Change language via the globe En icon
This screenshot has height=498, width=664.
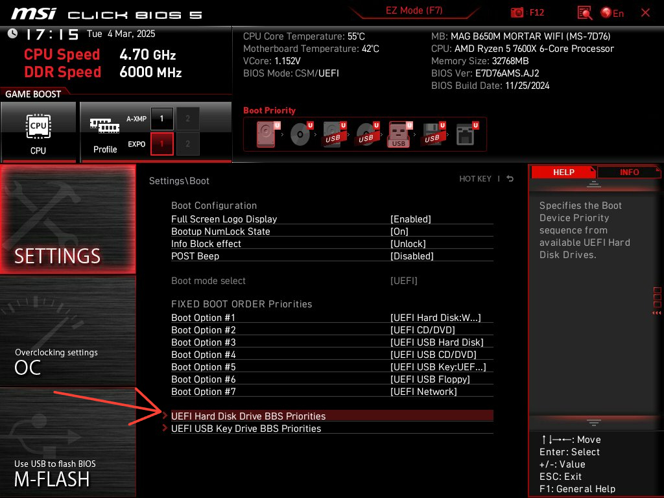612,13
